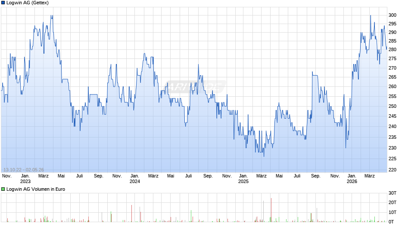The width and height of the screenshot is (405, 226).
Task: Click the 255 price axis label
Action: [x=393, y=97]
